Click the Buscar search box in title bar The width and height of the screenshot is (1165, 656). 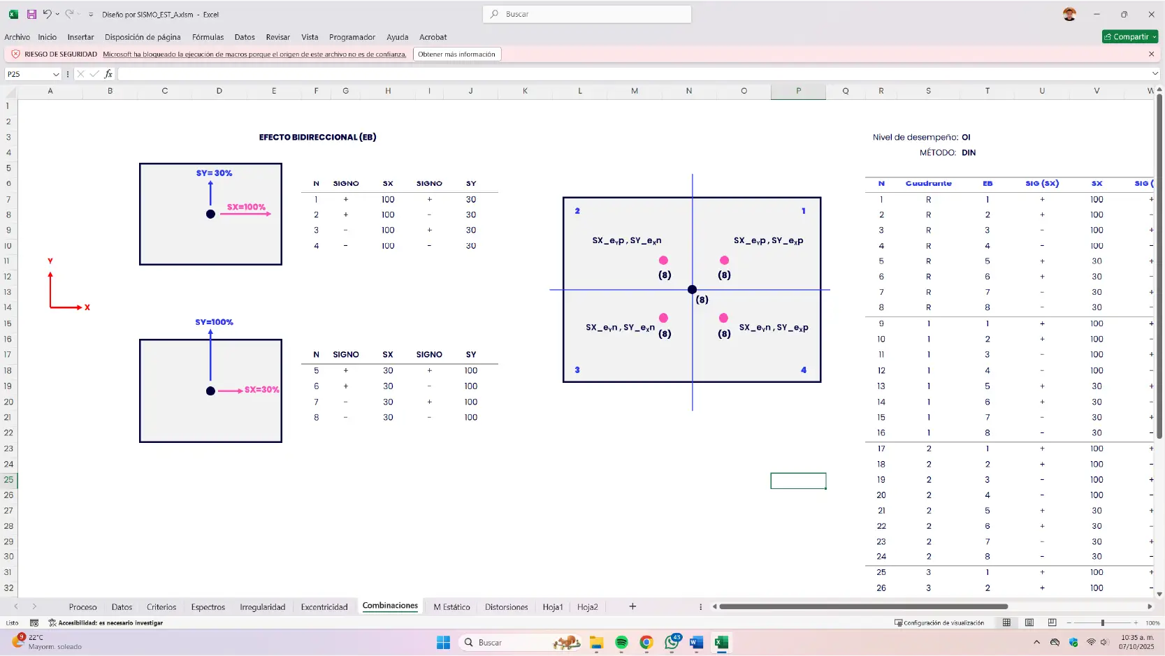pos(587,14)
